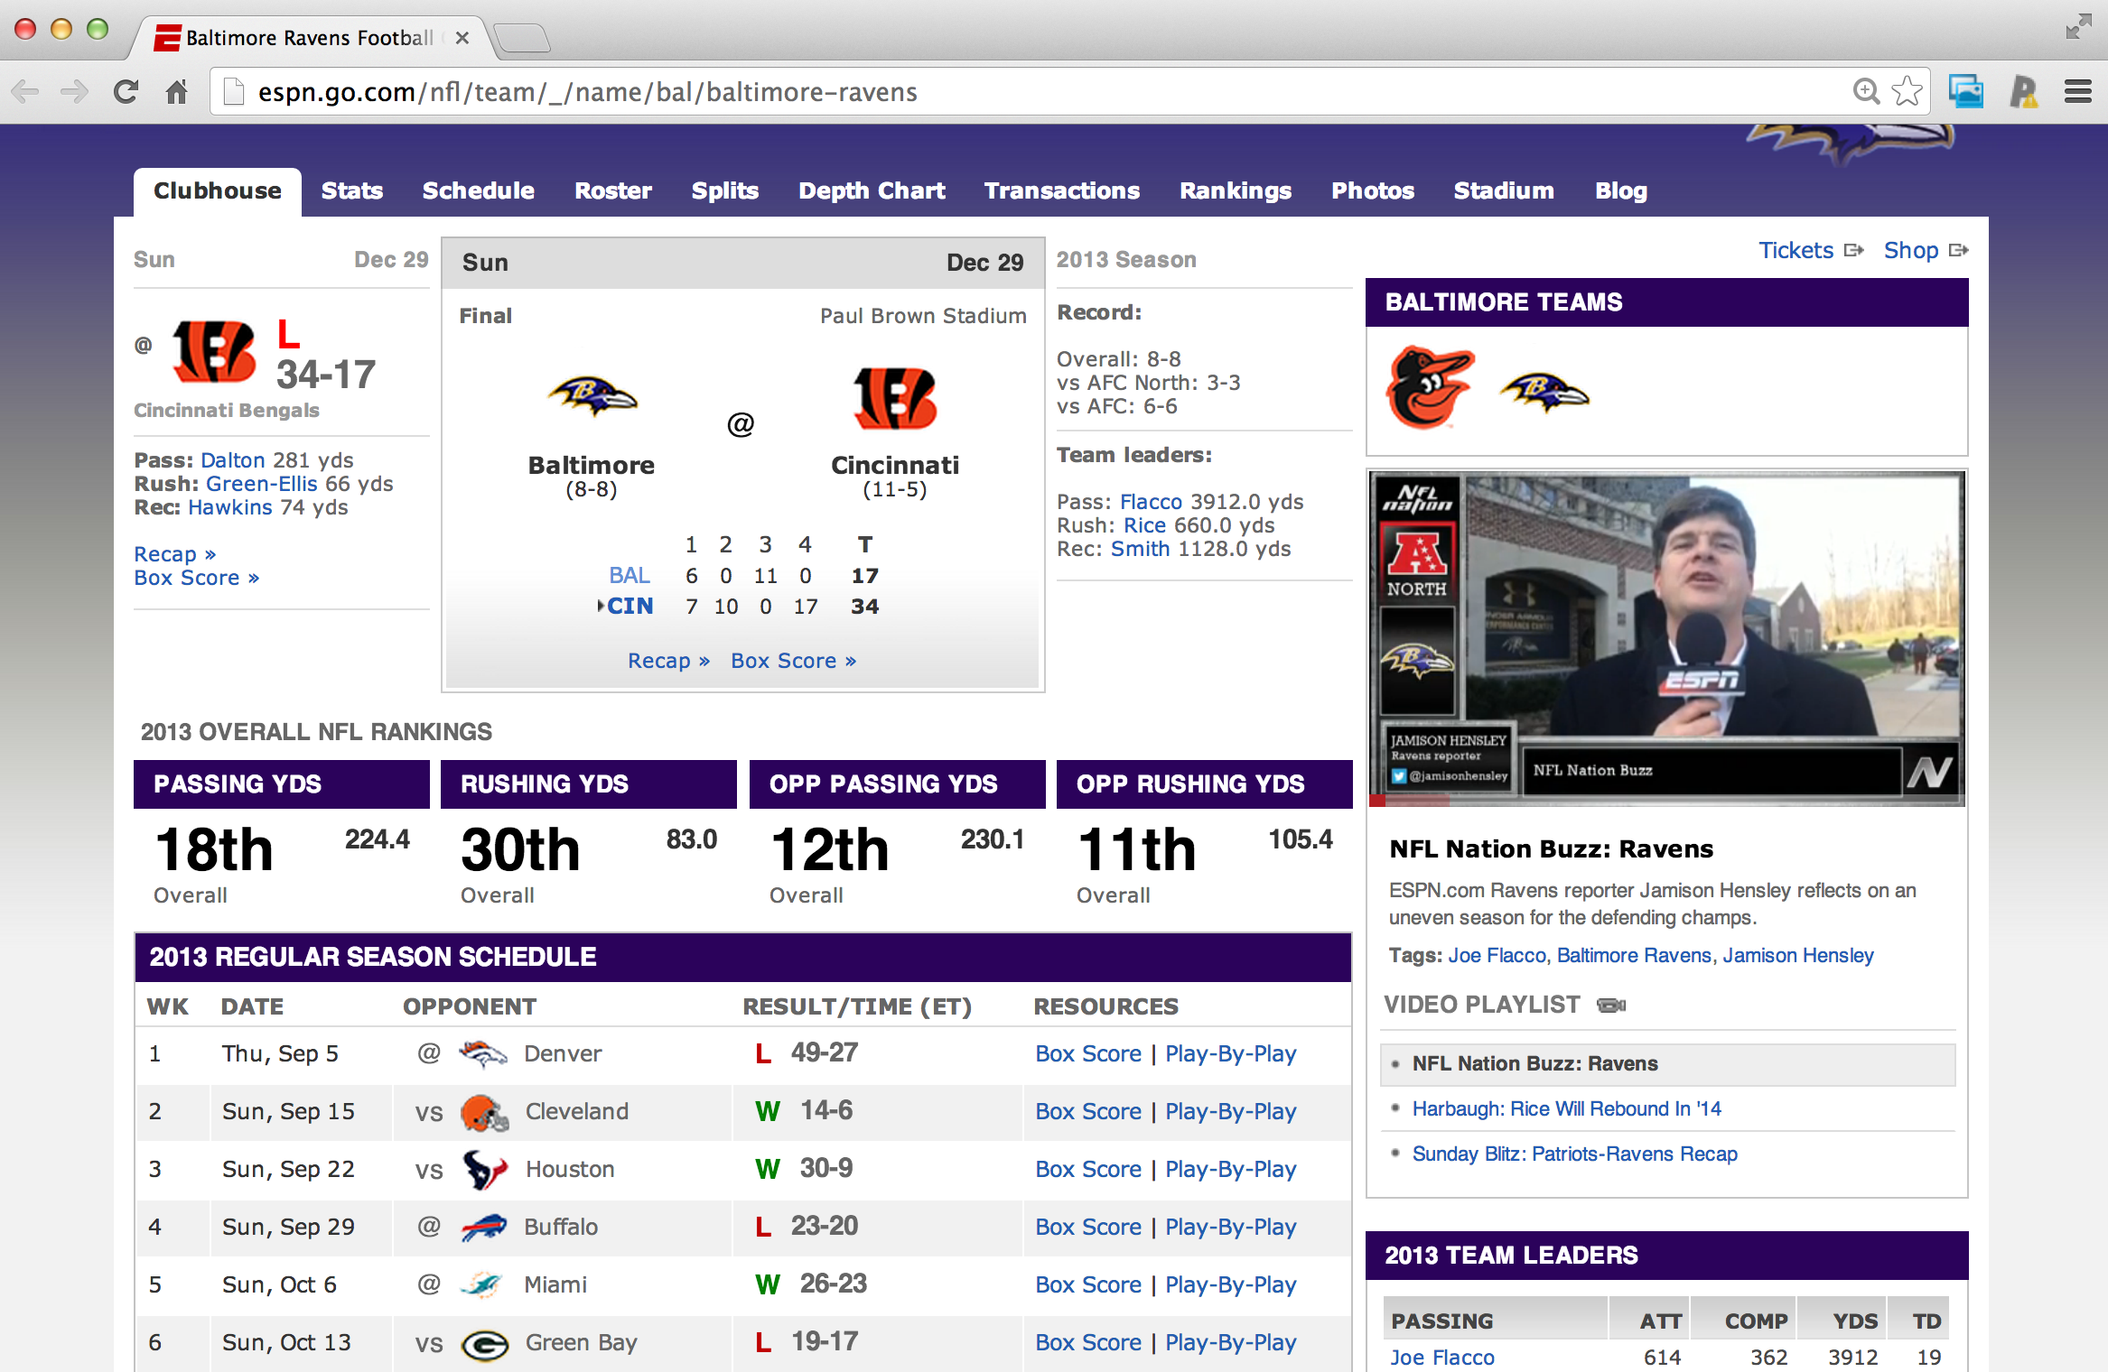Close the Baltimore Ravens Football tab
2108x1372 pixels.
(x=462, y=38)
